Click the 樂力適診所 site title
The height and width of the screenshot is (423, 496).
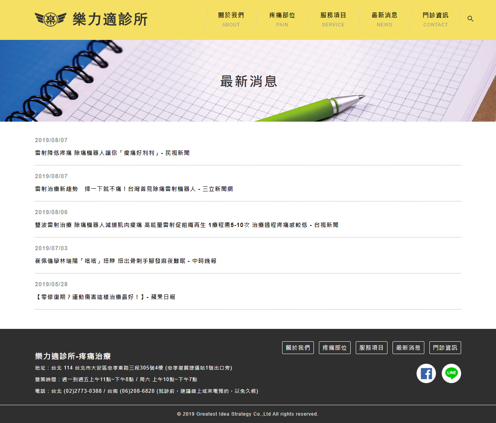click(110, 19)
